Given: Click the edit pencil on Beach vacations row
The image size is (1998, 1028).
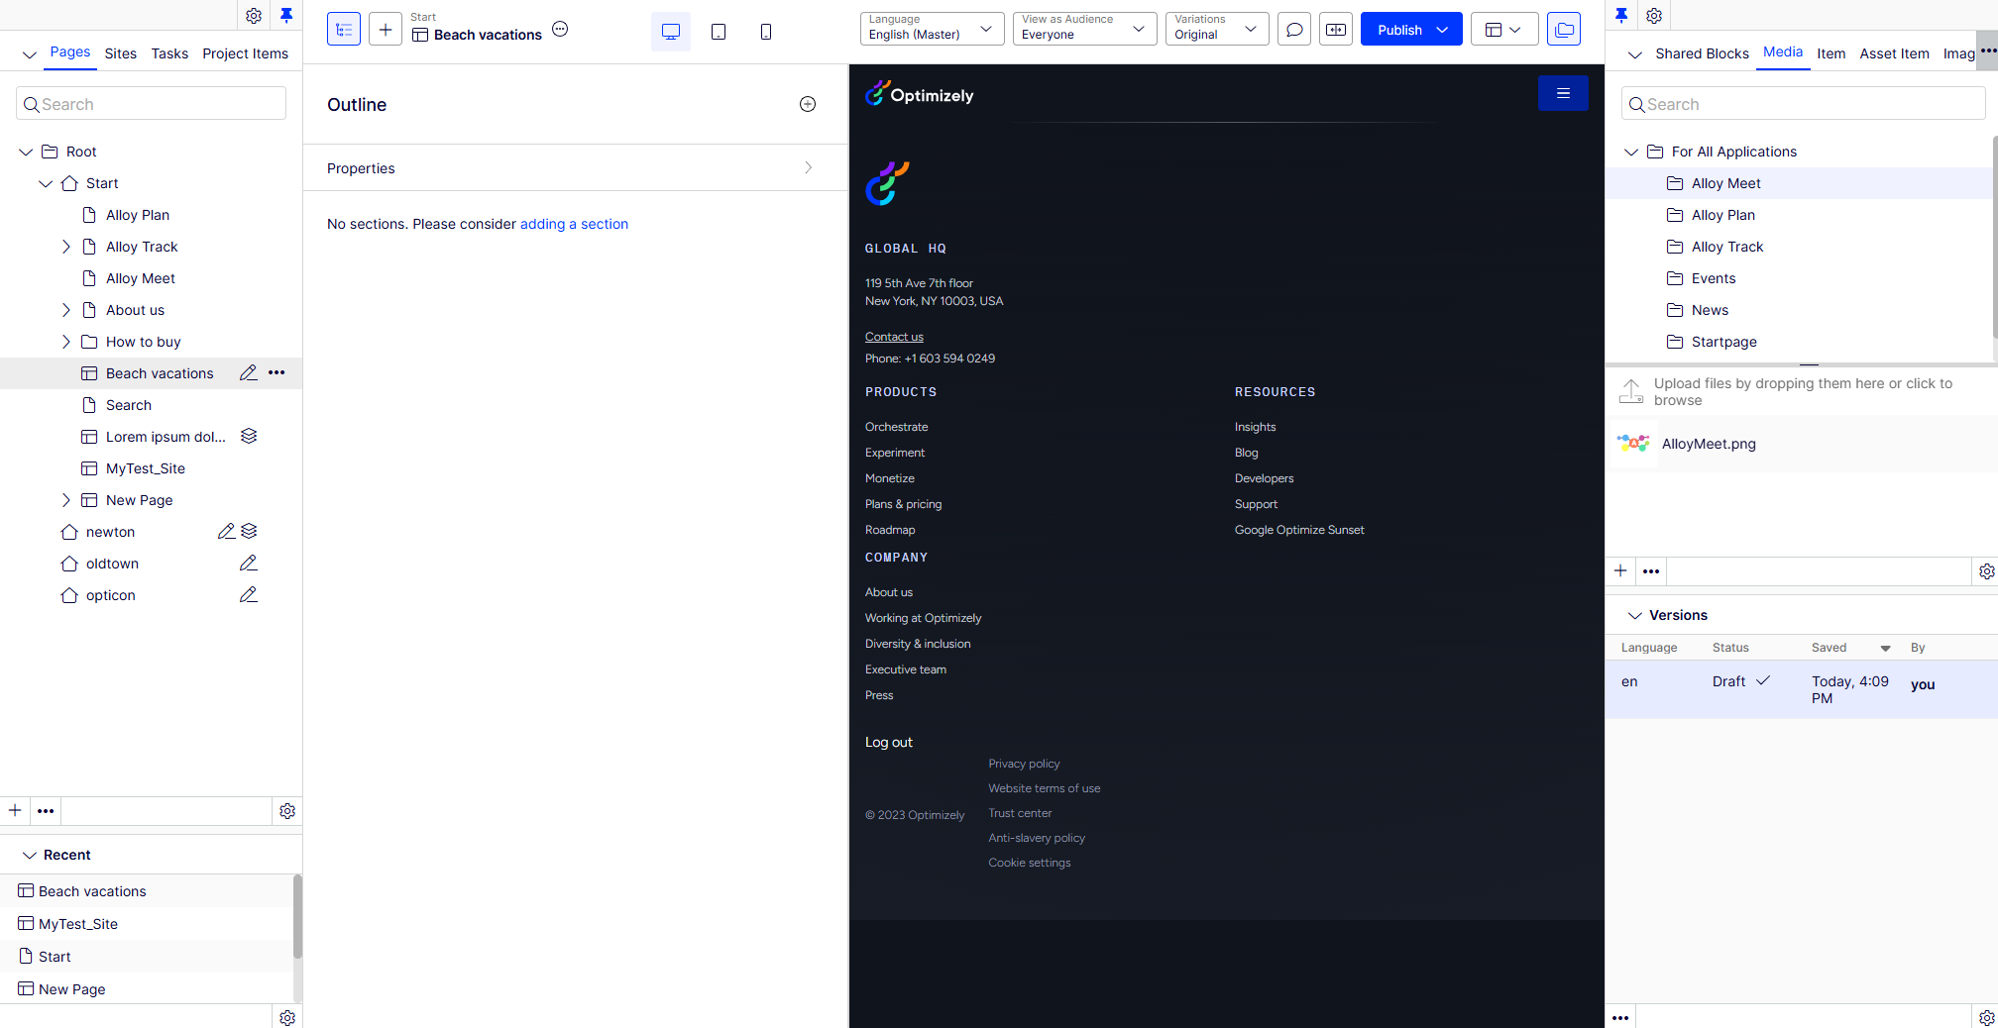Looking at the screenshot, I should click(248, 373).
